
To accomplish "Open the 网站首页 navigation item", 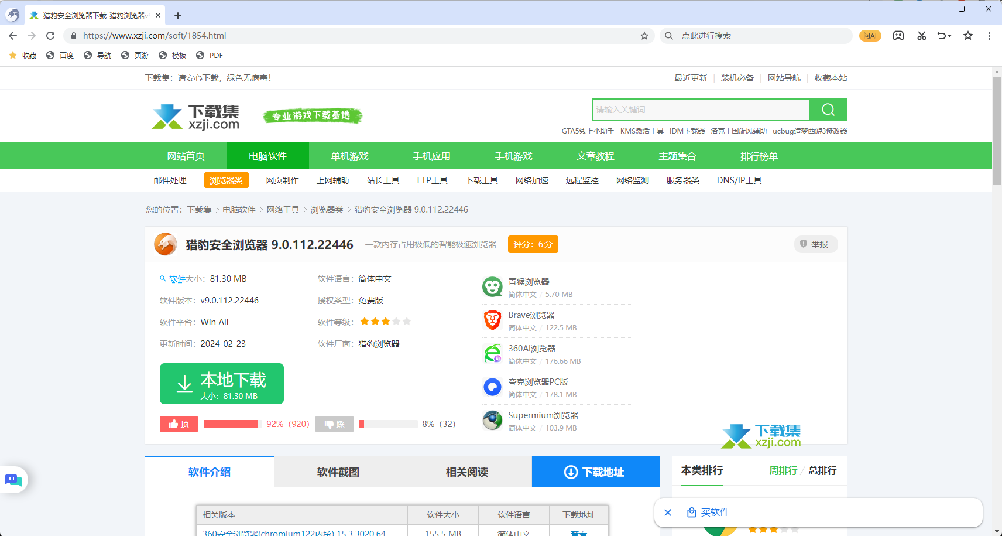I will click(186, 156).
